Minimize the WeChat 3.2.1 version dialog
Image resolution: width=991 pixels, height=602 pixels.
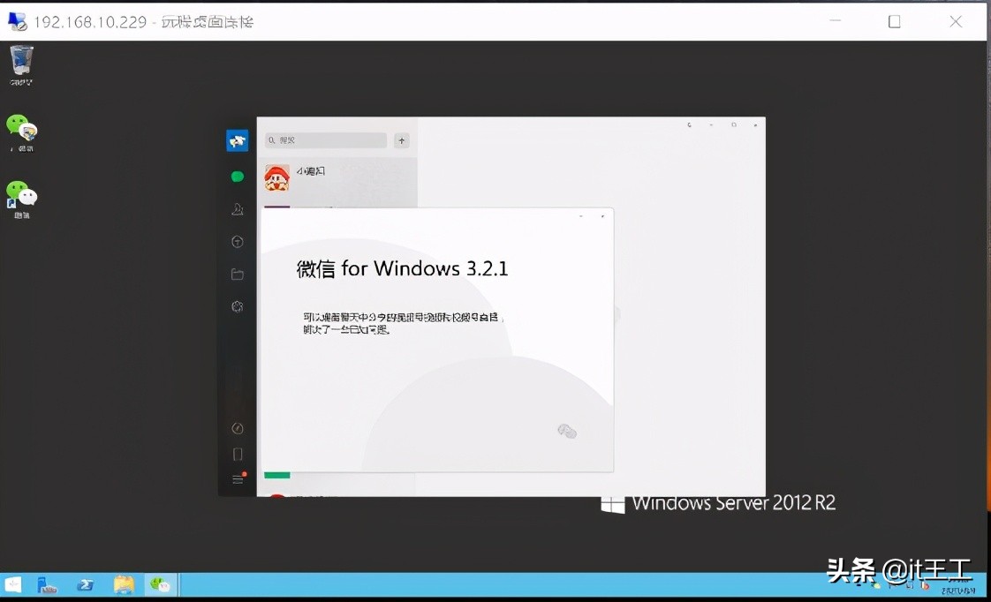click(x=581, y=216)
